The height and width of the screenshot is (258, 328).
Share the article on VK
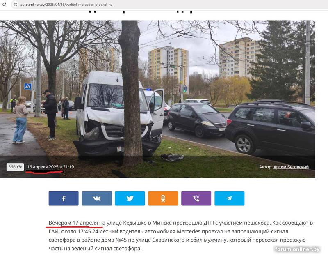coord(97,198)
